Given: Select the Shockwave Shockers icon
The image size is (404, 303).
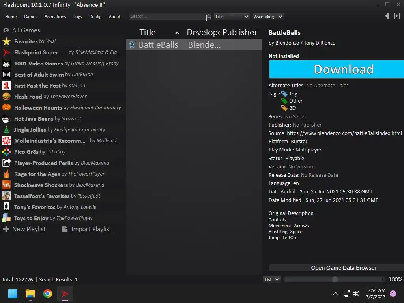Looking at the screenshot, I should pos(6,185).
